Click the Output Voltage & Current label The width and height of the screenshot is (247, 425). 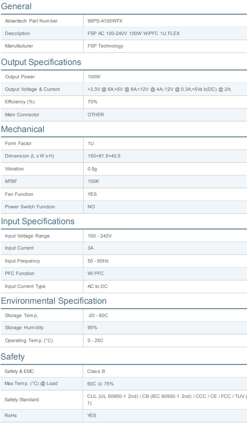pyautogui.click(x=32, y=90)
